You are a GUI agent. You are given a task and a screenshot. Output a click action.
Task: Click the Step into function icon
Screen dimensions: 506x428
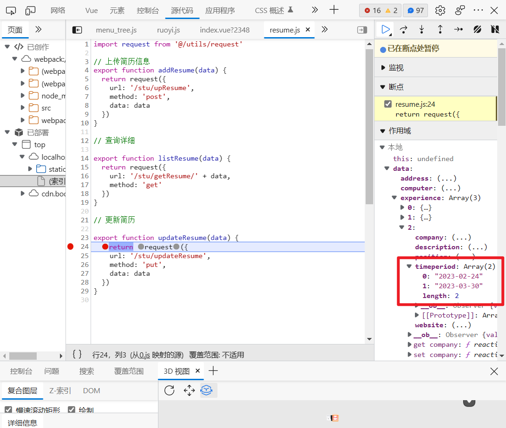point(421,29)
